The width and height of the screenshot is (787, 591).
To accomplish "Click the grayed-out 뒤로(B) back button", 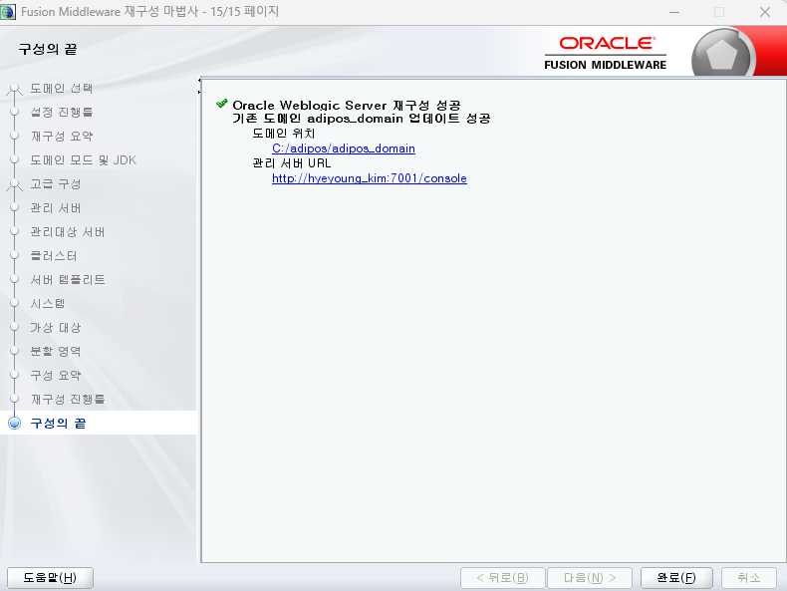I will pyautogui.click(x=502, y=578).
